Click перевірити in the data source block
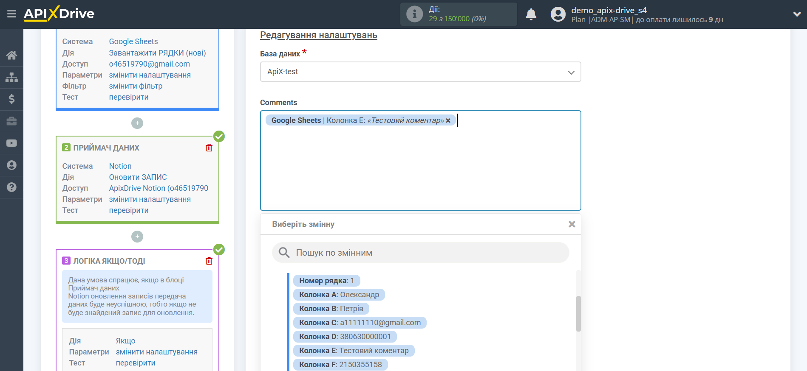Image resolution: width=807 pixels, height=371 pixels. pyautogui.click(x=129, y=97)
